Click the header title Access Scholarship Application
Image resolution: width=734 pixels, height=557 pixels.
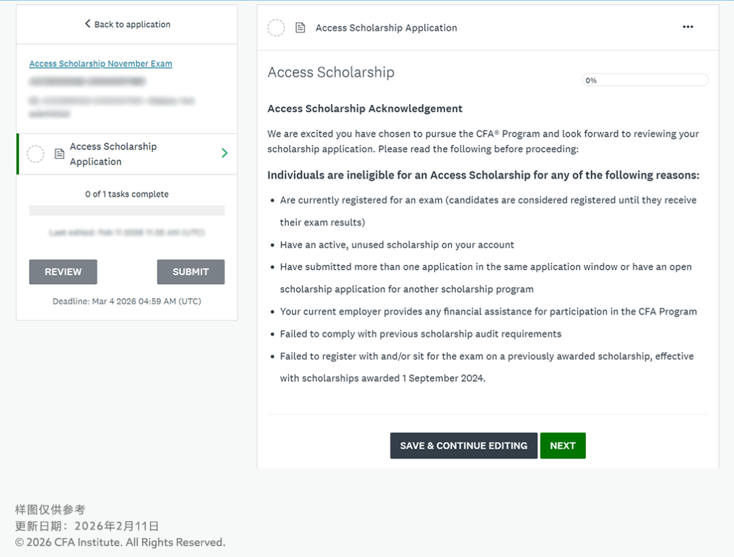[386, 28]
